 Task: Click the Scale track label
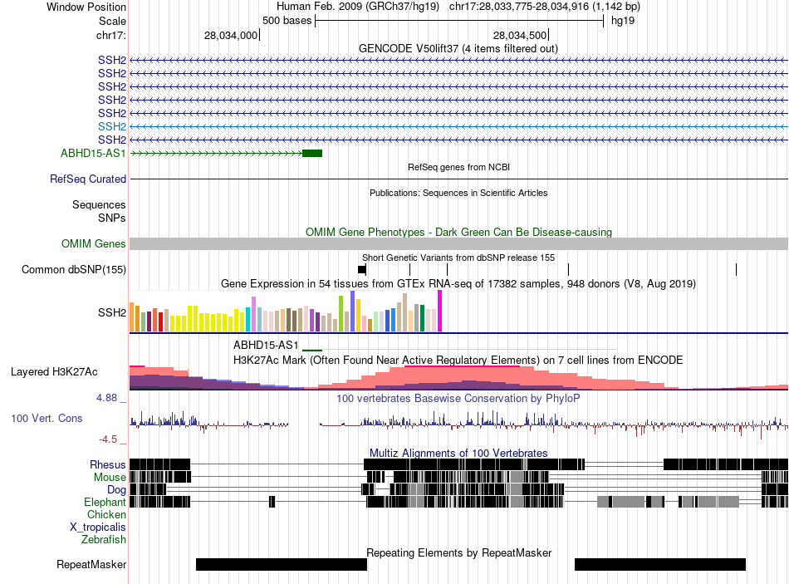112,21
